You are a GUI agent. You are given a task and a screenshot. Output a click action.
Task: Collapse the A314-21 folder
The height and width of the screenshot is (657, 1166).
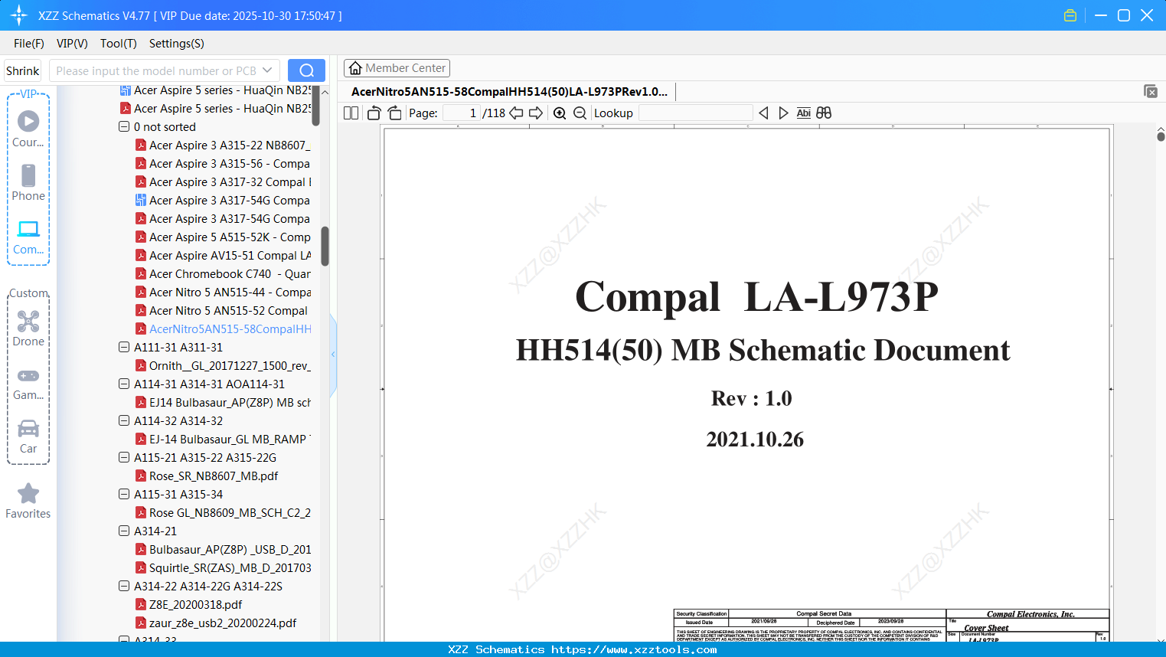point(124,531)
